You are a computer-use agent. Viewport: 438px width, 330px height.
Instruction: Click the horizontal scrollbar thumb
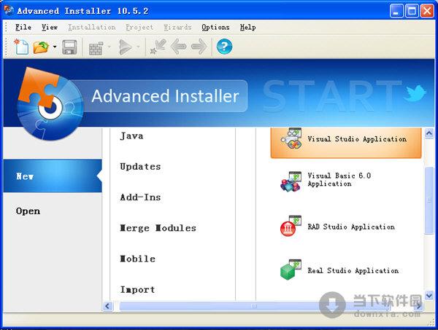click(255, 306)
